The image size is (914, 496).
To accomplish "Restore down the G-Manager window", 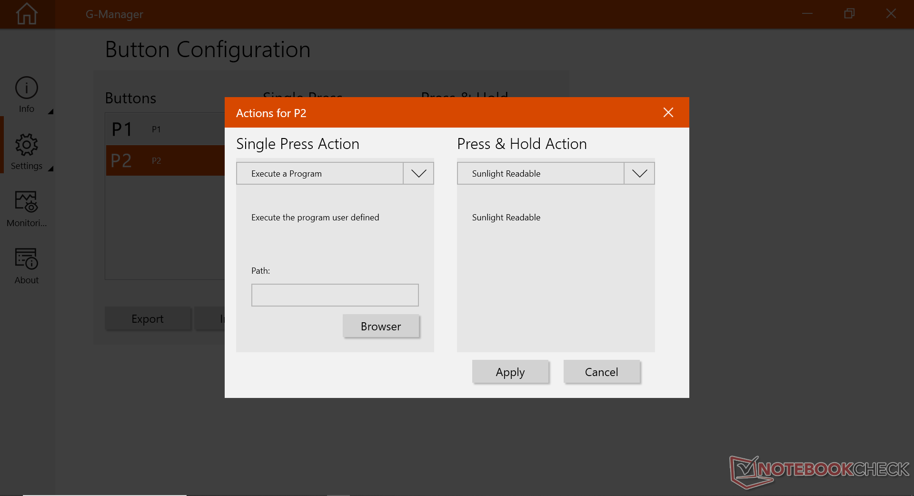I will 849,14.
